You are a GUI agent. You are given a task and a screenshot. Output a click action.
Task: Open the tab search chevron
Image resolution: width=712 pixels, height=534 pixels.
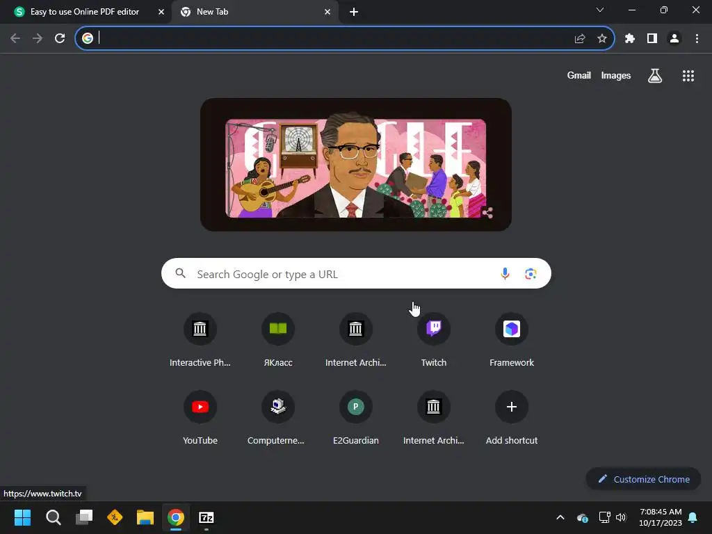coord(600,10)
